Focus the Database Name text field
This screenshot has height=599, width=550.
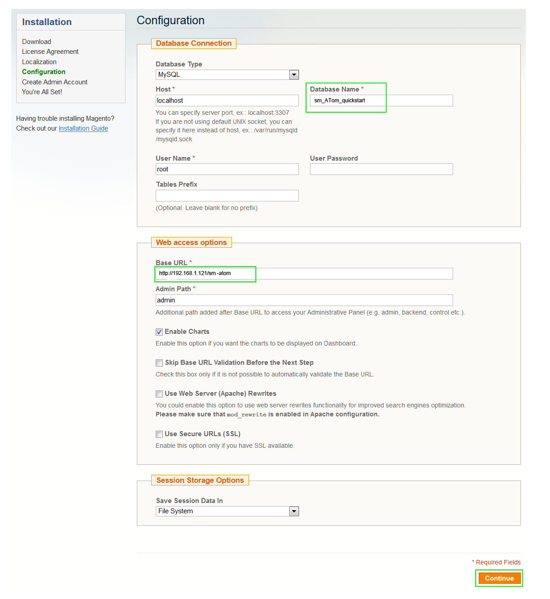(381, 101)
